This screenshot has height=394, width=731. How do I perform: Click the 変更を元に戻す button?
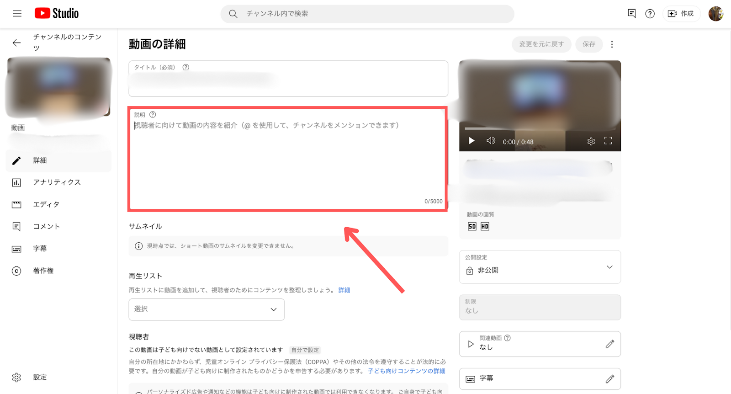(x=541, y=44)
